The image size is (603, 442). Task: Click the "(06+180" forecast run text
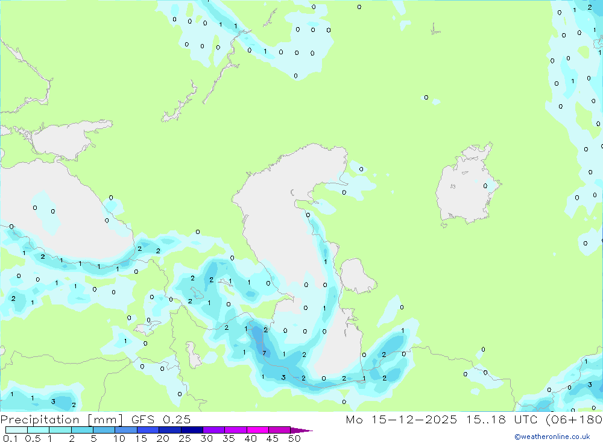click(x=574, y=419)
